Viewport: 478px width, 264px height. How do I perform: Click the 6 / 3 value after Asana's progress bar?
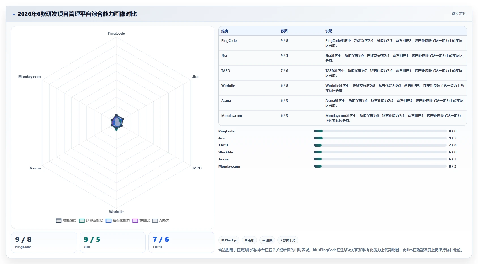(x=452, y=159)
